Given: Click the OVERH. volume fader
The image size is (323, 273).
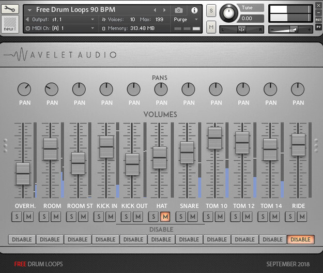Looking at the screenshot, I should tap(23, 174).
